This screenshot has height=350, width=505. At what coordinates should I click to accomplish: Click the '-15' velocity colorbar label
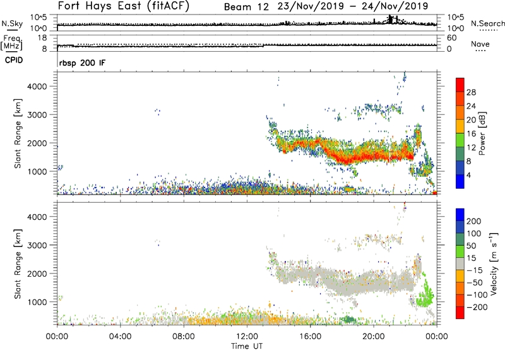pos(475,270)
